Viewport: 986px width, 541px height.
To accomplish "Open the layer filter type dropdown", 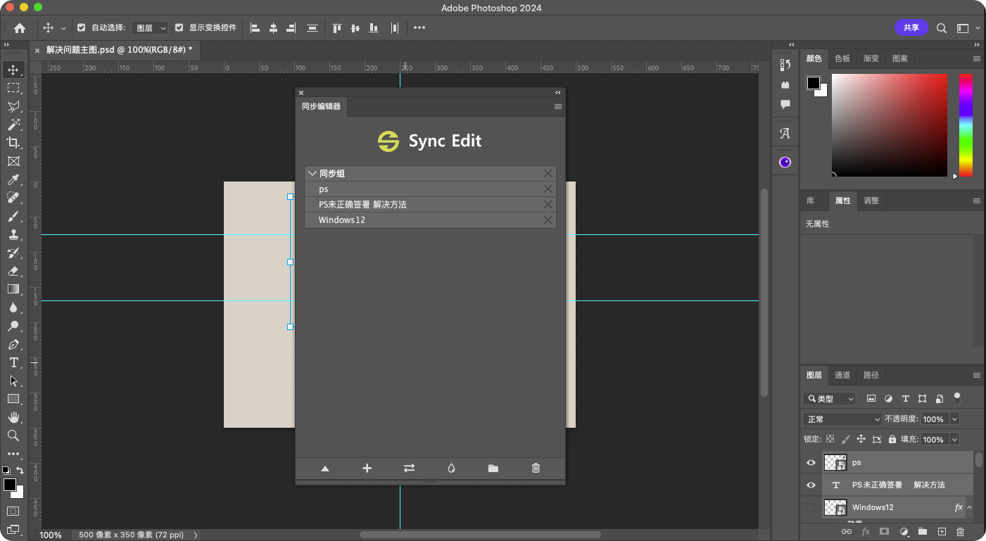I will tap(830, 398).
